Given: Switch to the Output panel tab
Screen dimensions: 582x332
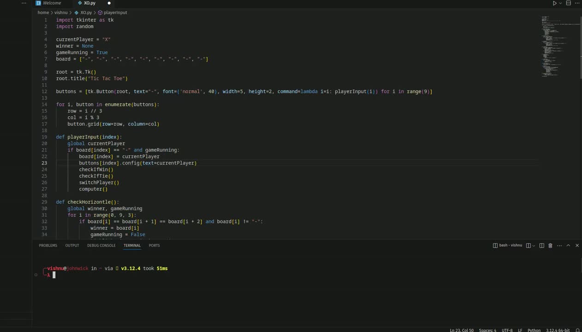Looking at the screenshot, I should 72,245.
